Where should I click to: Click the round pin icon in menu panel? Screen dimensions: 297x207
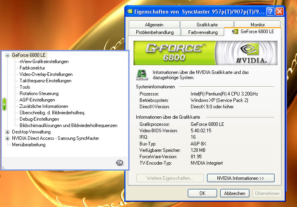tap(120, 163)
